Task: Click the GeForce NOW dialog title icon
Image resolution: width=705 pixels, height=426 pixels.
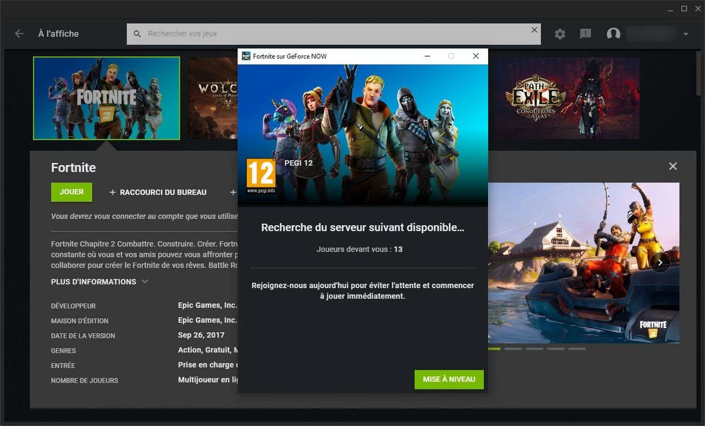Action: click(246, 56)
